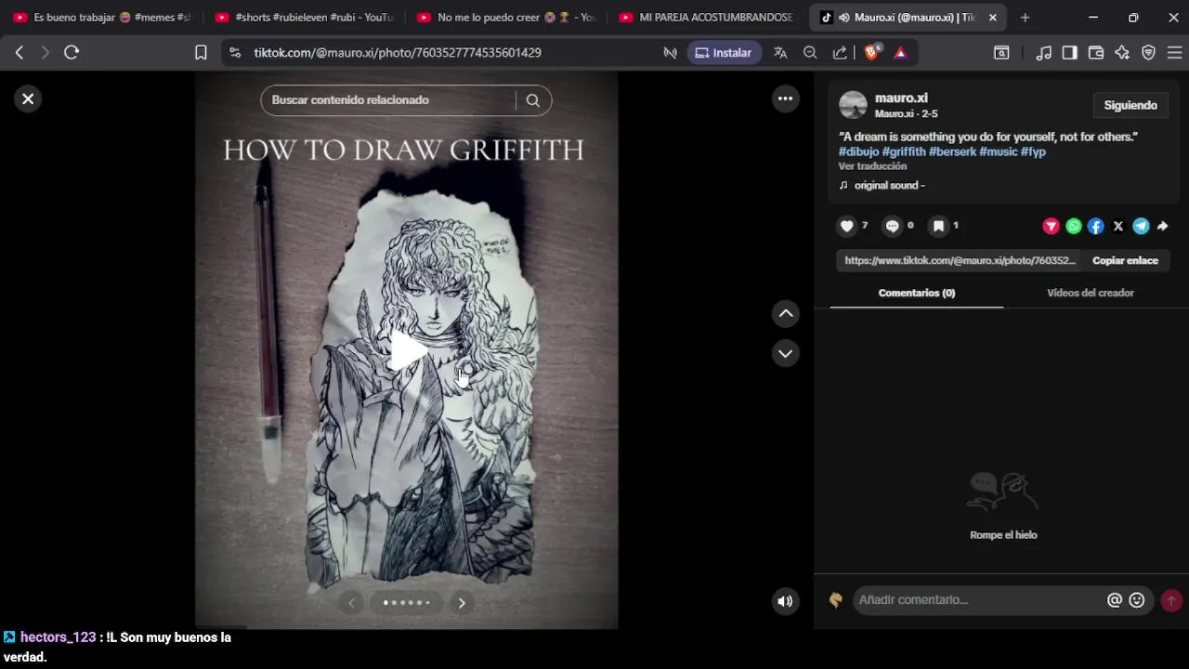Share via red send-to-friends icon
This screenshot has height=669, width=1189.
click(1052, 226)
